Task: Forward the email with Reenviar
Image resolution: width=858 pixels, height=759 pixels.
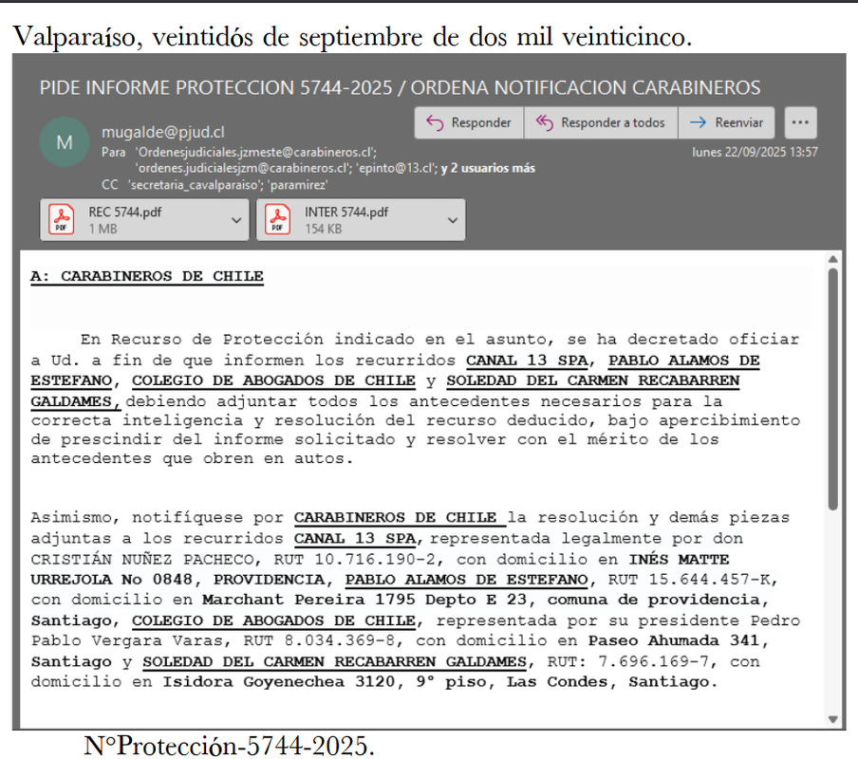Action: [726, 122]
